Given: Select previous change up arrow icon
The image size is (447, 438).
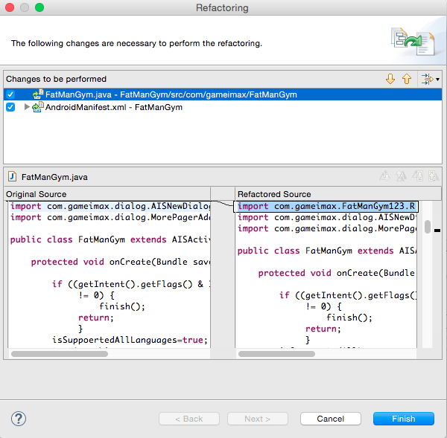Looking at the screenshot, I should (x=407, y=79).
